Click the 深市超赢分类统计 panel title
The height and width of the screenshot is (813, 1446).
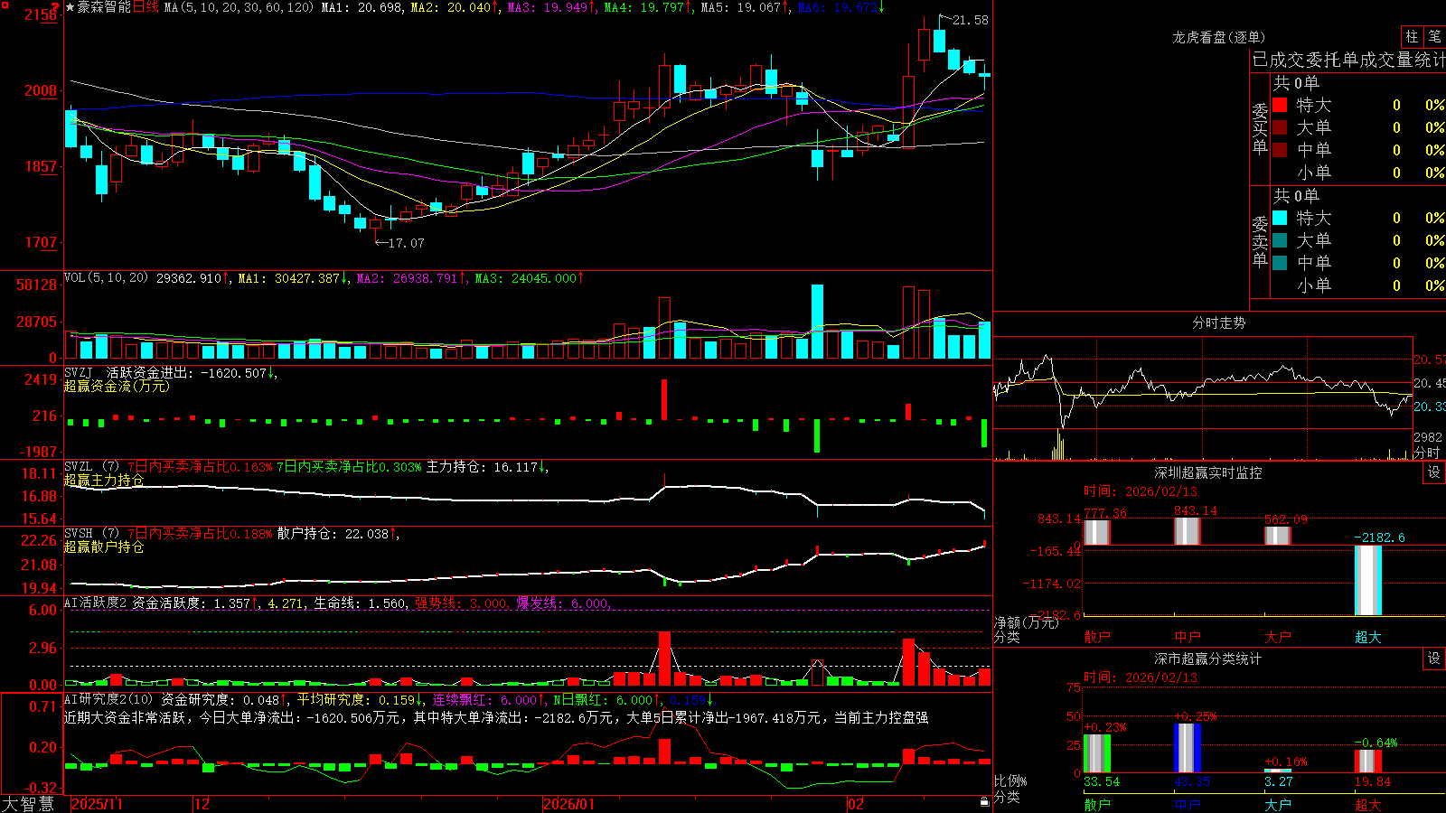1207,659
